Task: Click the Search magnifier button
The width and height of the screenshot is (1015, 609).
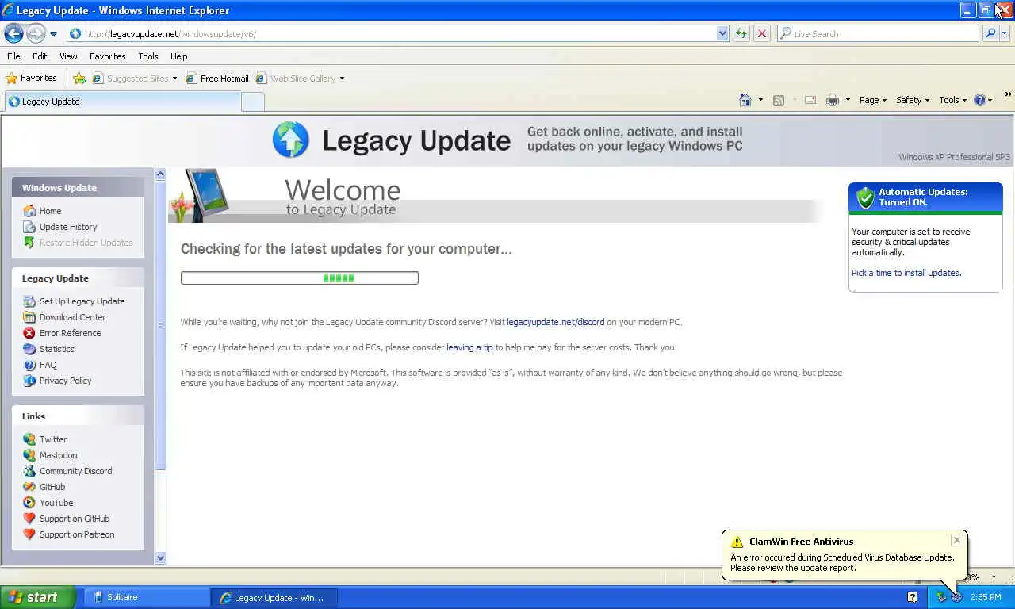Action: 990,34
